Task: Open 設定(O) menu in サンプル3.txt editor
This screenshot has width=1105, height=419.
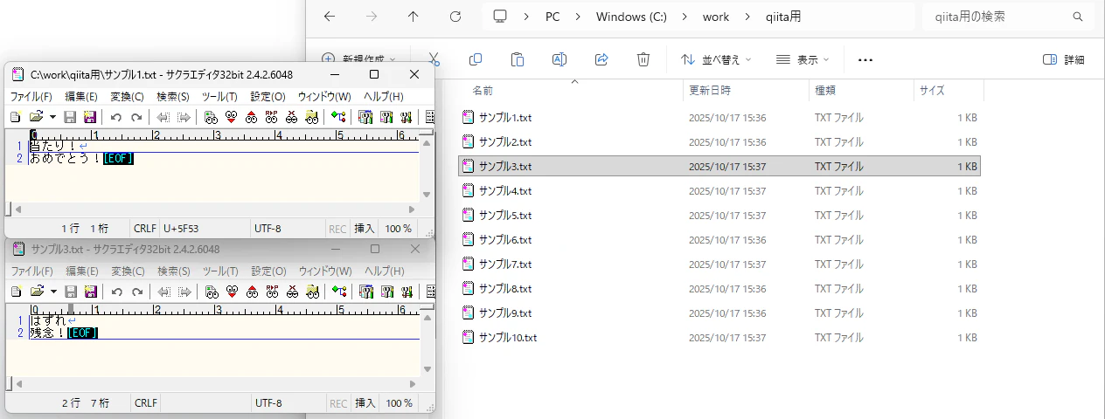Action: coord(268,271)
